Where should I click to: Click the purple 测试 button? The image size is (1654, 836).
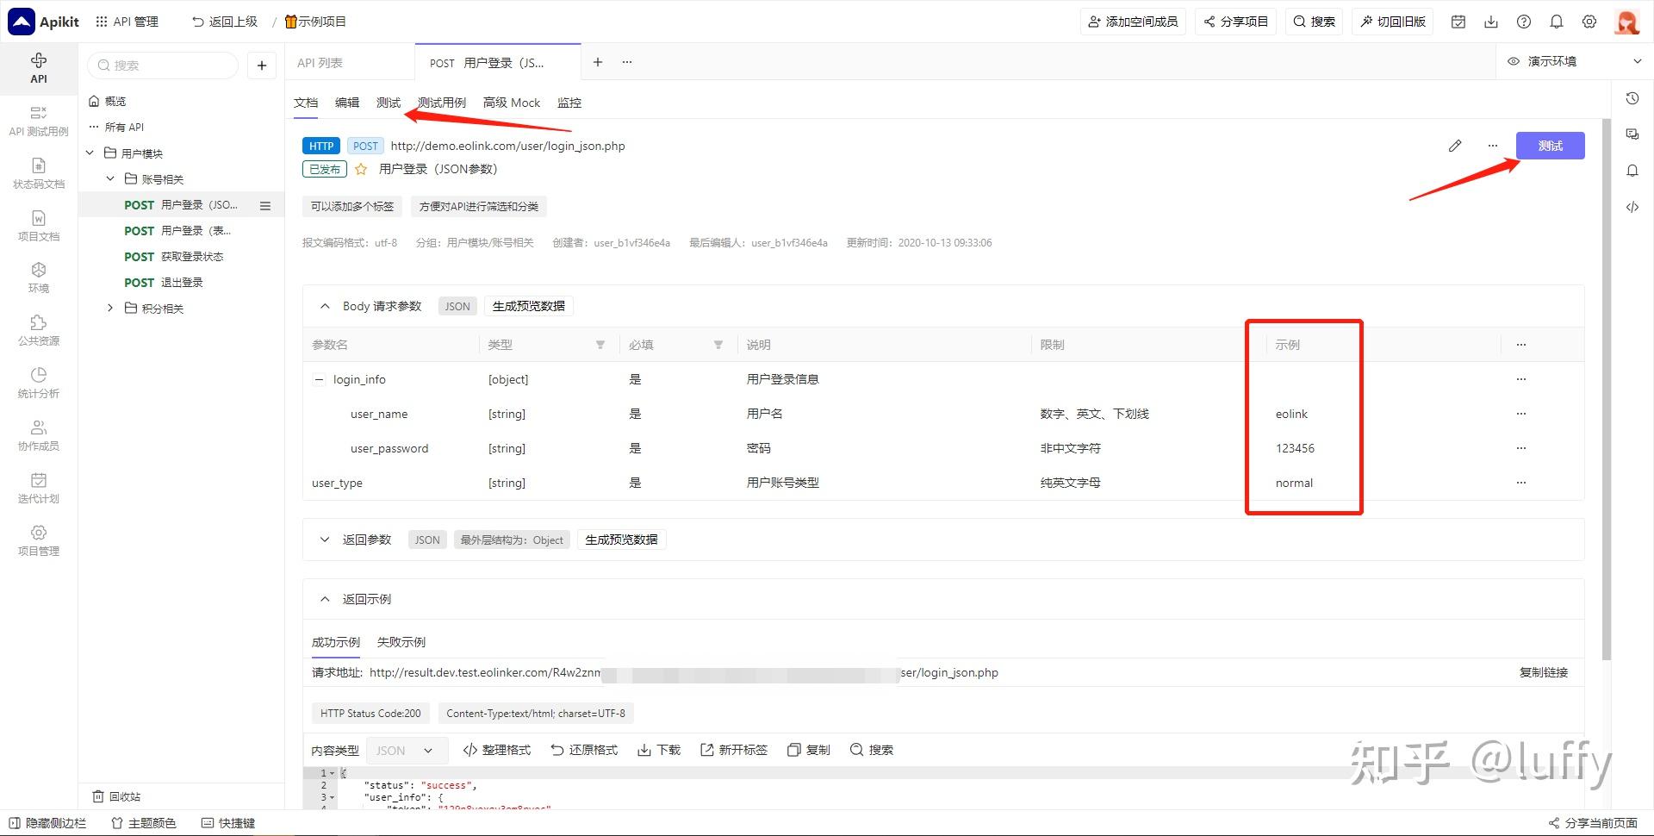click(x=1550, y=146)
